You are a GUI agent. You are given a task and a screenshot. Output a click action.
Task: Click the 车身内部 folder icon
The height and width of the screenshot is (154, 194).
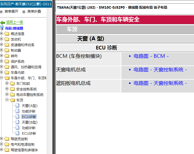tap(7, 72)
